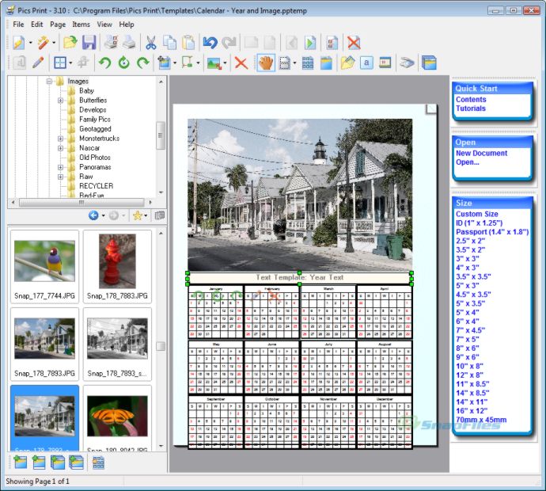
Task: Open dropdown next to image-with-red-arrow icon
Action: click(225, 63)
